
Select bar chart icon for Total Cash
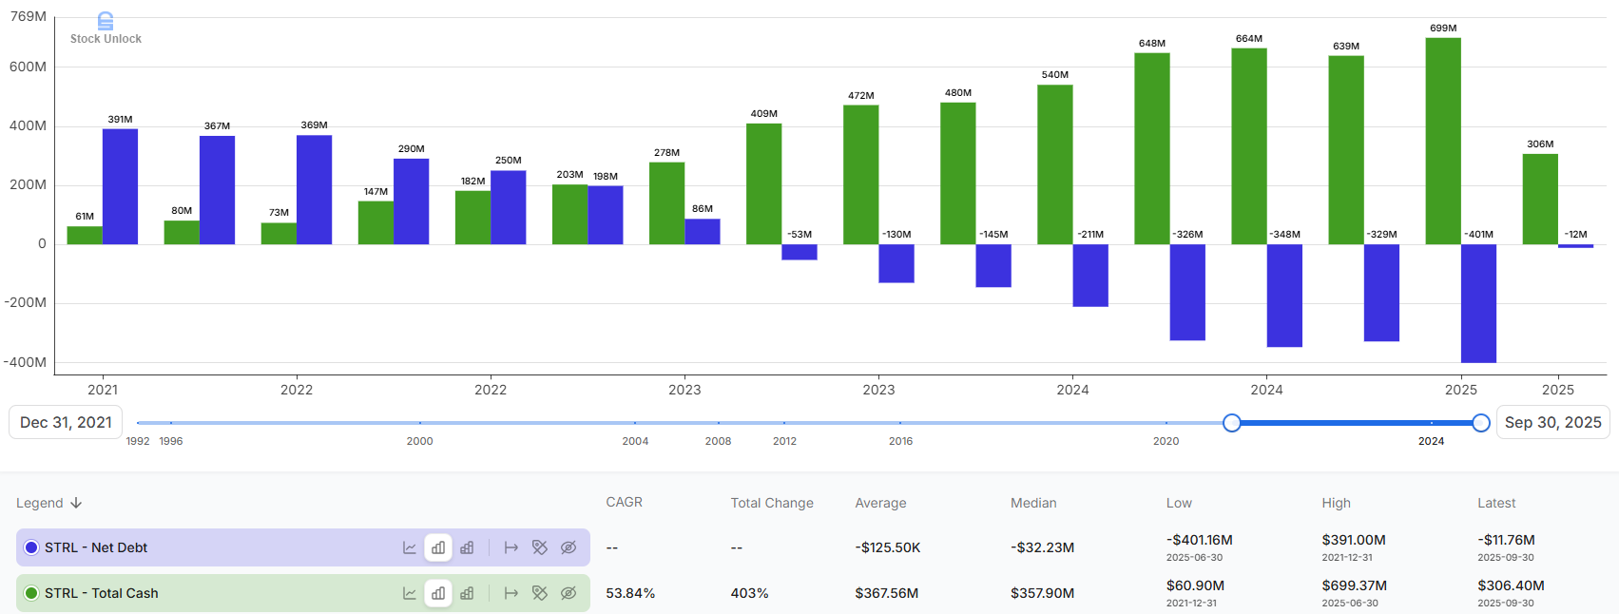(438, 593)
